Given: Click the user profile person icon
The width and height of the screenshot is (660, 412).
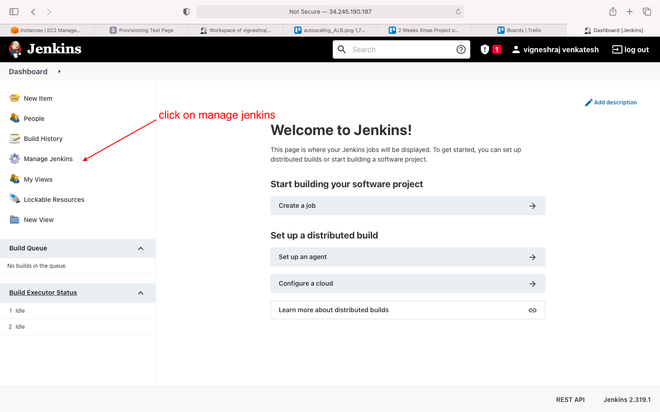Looking at the screenshot, I should (516, 49).
